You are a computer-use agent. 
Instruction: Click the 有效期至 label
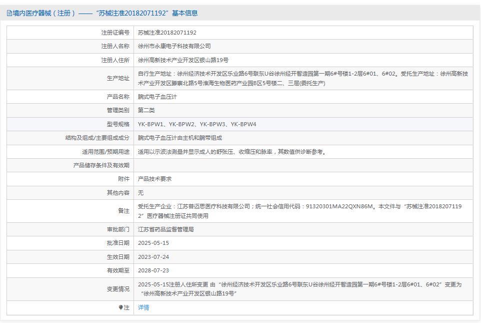(x=118, y=270)
